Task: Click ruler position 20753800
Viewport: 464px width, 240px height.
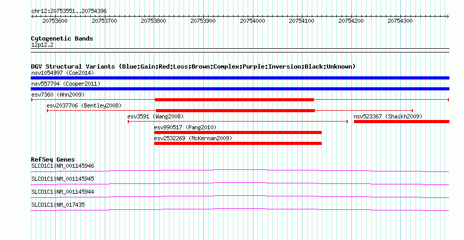Action: point(154,21)
